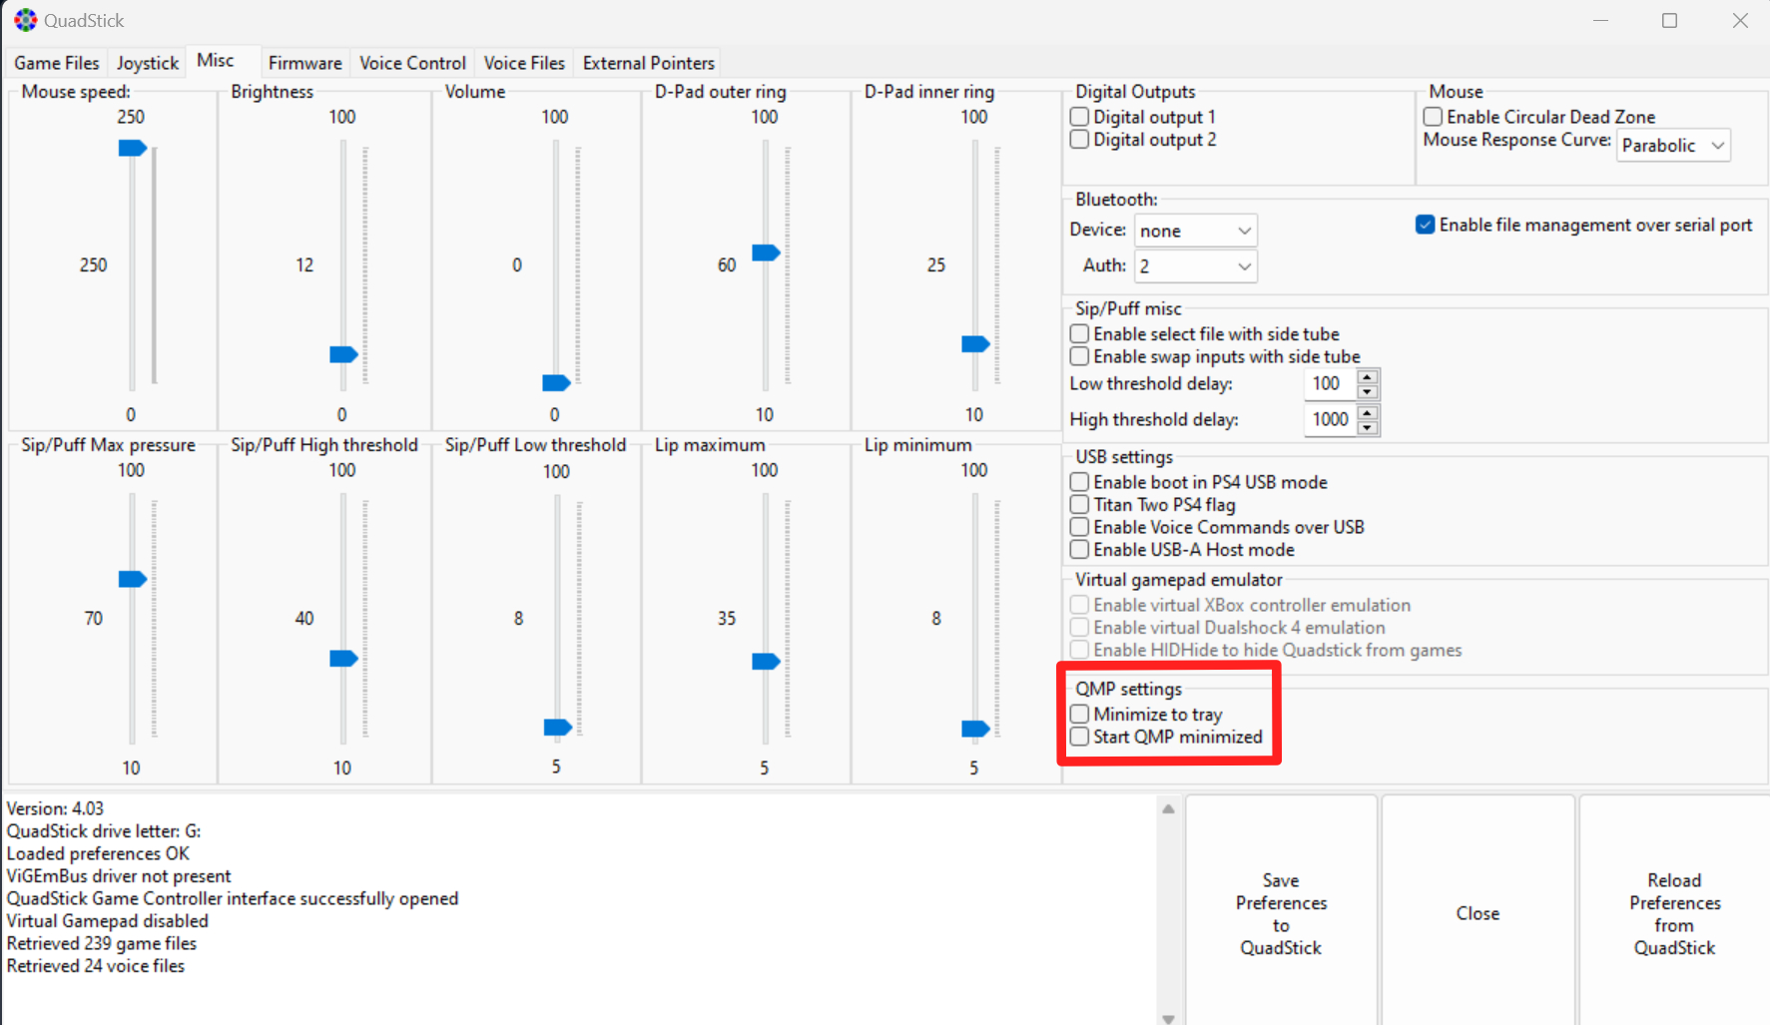
Task: Click up arrow on Low threshold delay
Action: pos(1368,377)
